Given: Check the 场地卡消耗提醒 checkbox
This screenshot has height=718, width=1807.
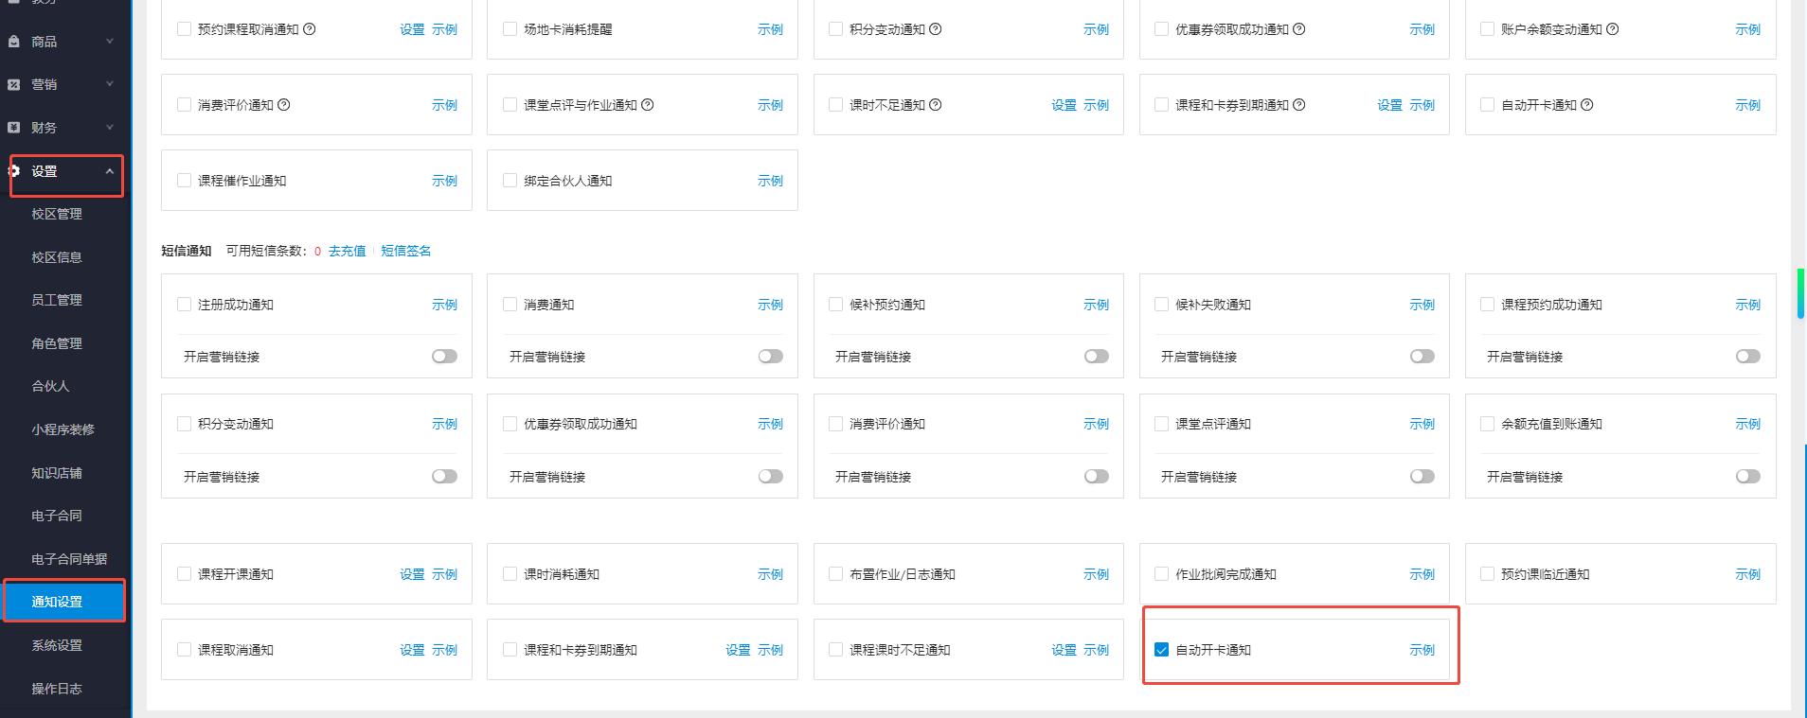Looking at the screenshot, I should tap(510, 29).
